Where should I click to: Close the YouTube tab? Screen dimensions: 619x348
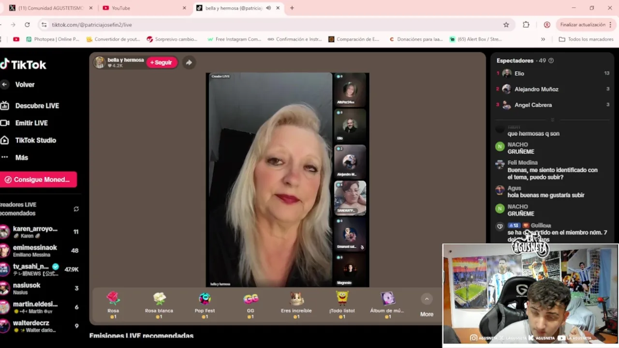pyautogui.click(x=184, y=8)
